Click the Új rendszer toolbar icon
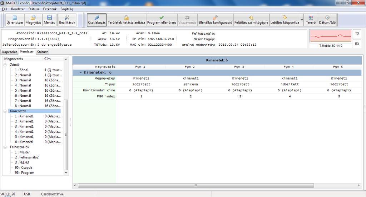Image resolution: width=366 pixels, height=197 pixels. click(15, 20)
